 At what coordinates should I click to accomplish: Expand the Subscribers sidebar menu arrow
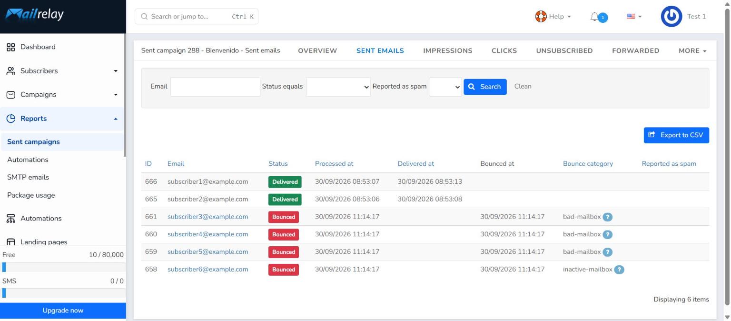(x=115, y=71)
